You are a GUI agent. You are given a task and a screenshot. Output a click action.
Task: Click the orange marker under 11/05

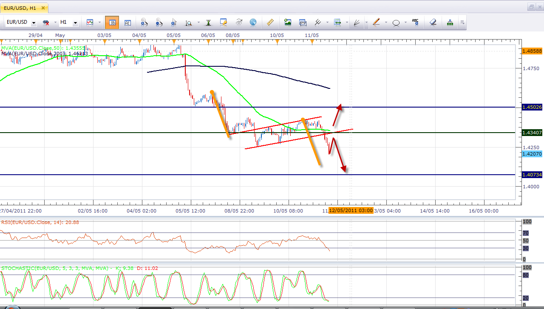tap(312, 41)
